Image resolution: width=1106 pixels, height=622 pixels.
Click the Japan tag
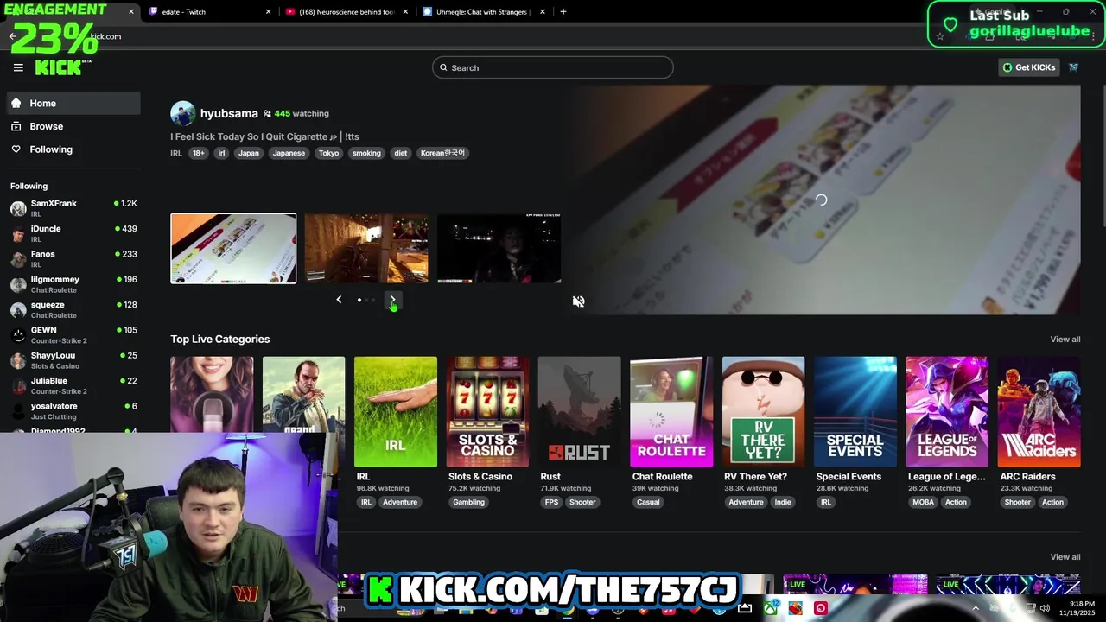click(248, 153)
